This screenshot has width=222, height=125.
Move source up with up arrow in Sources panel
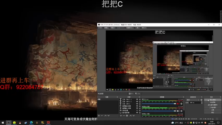(130, 116)
